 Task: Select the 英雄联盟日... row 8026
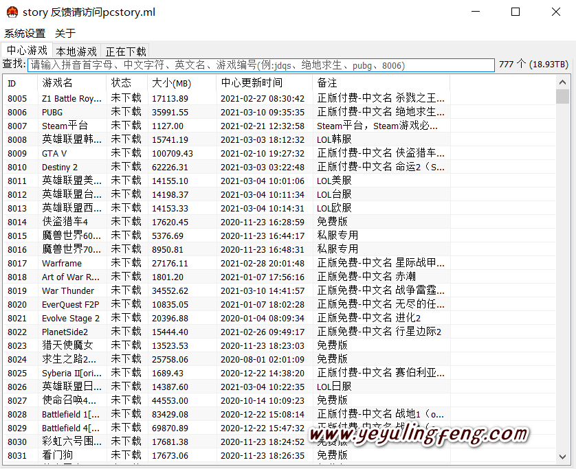[279, 387]
